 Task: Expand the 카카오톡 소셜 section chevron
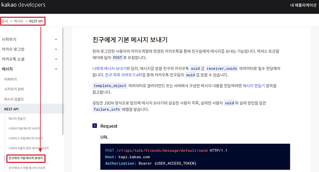56,59
